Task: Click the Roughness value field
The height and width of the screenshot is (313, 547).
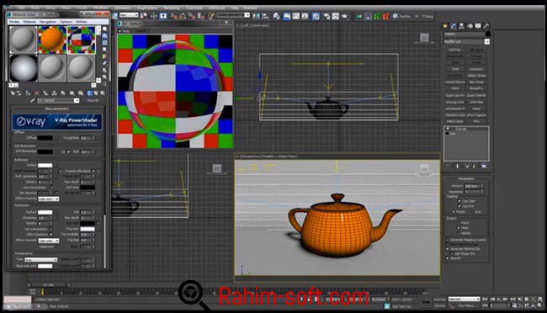Action: coord(86,138)
